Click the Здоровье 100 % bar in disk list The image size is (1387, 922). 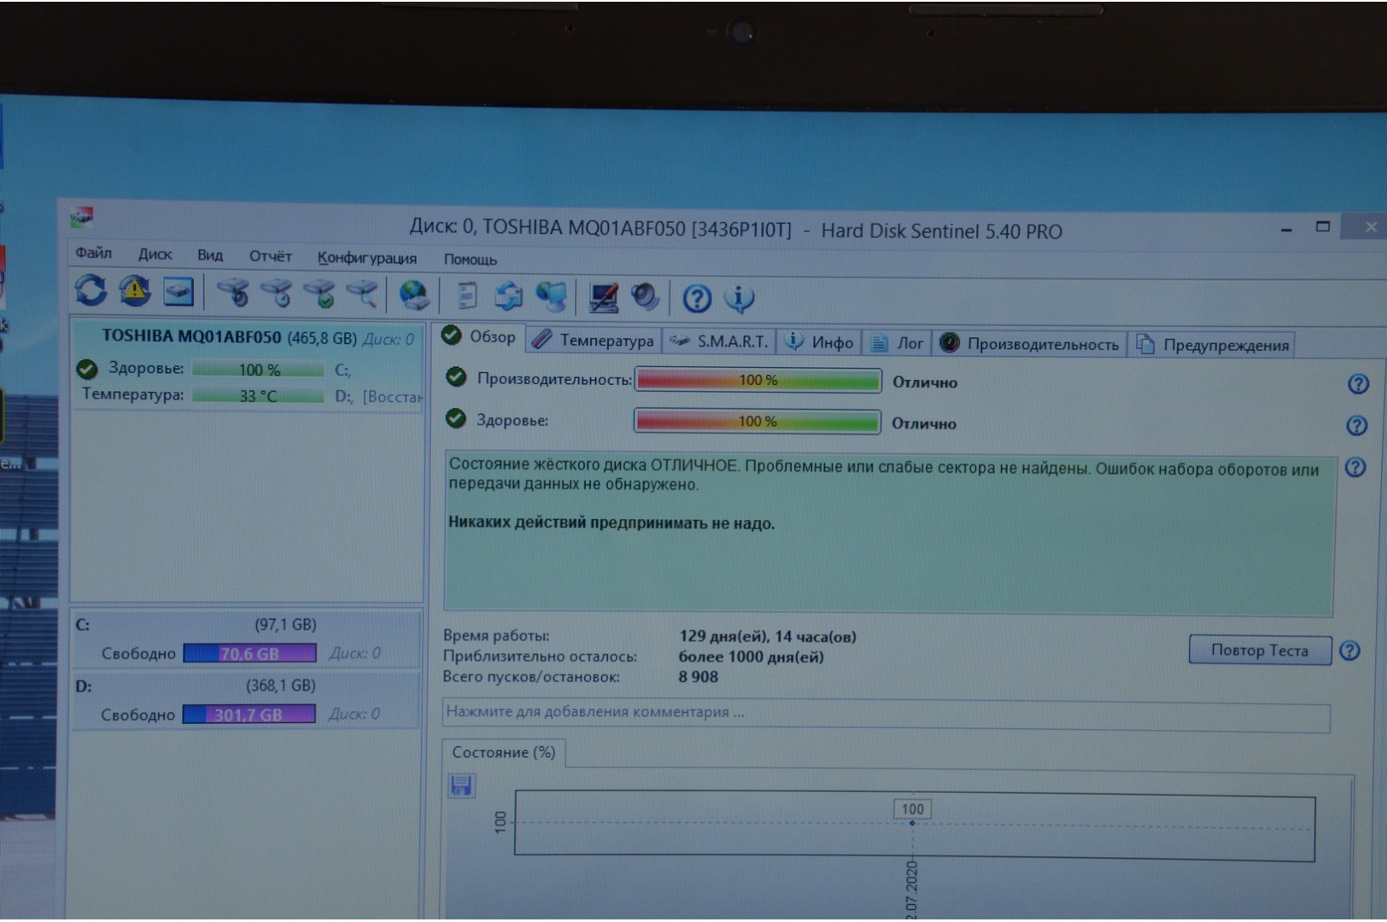point(258,370)
